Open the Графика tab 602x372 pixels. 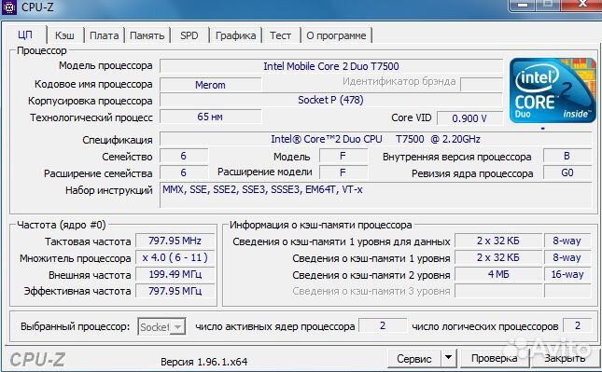(x=236, y=35)
